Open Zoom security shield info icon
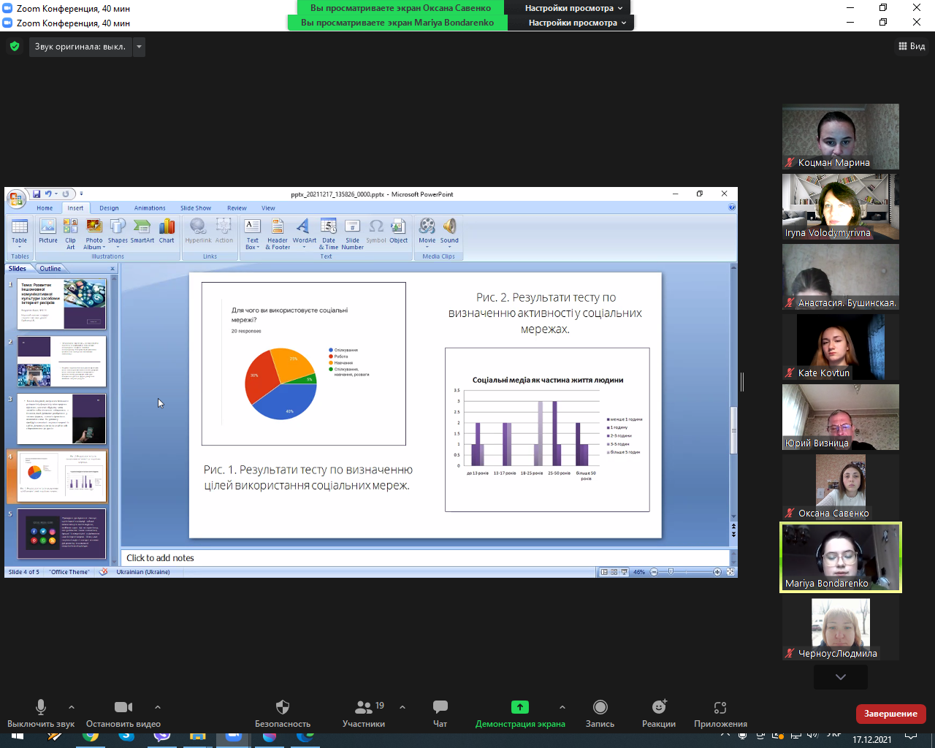The height and width of the screenshot is (748, 935). [x=15, y=47]
